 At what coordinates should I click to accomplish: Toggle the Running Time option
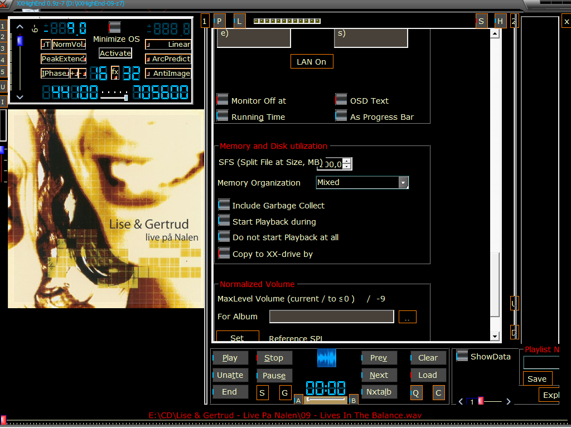[x=222, y=116]
